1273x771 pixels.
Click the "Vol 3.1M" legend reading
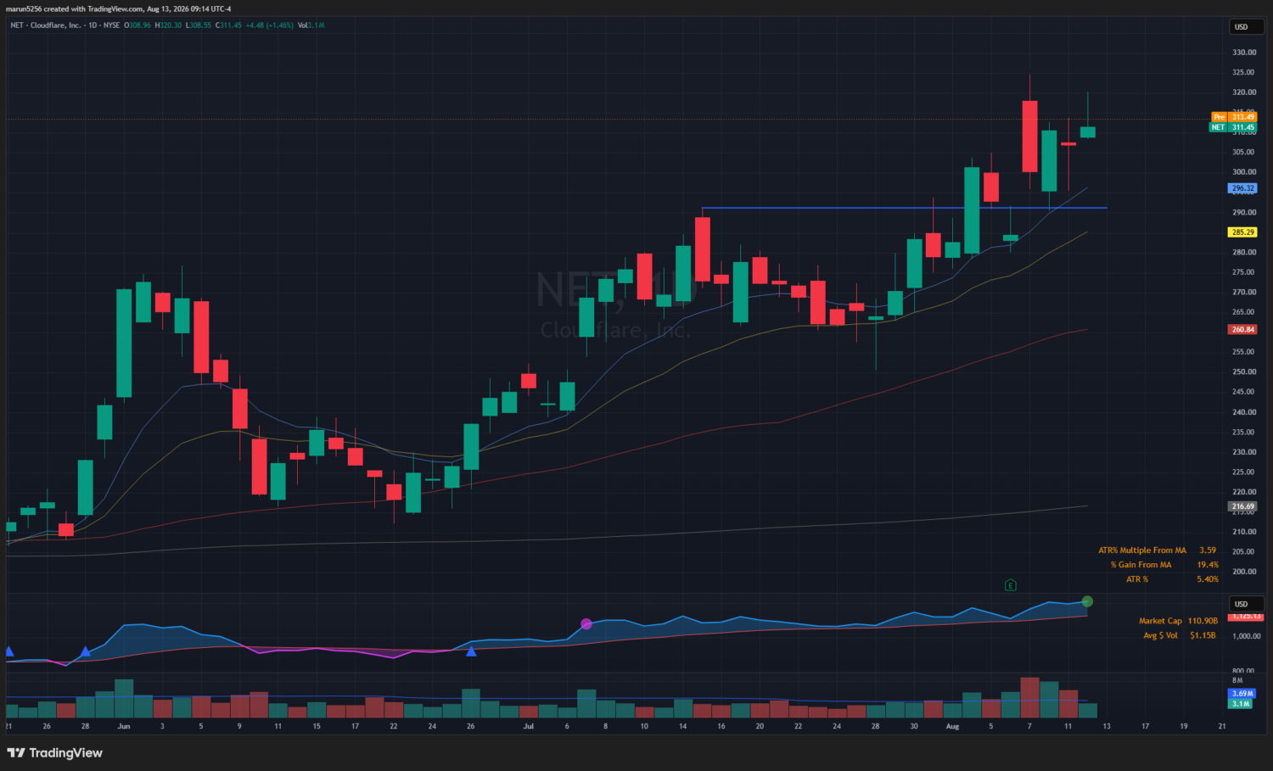pyautogui.click(x=311, y=25)
